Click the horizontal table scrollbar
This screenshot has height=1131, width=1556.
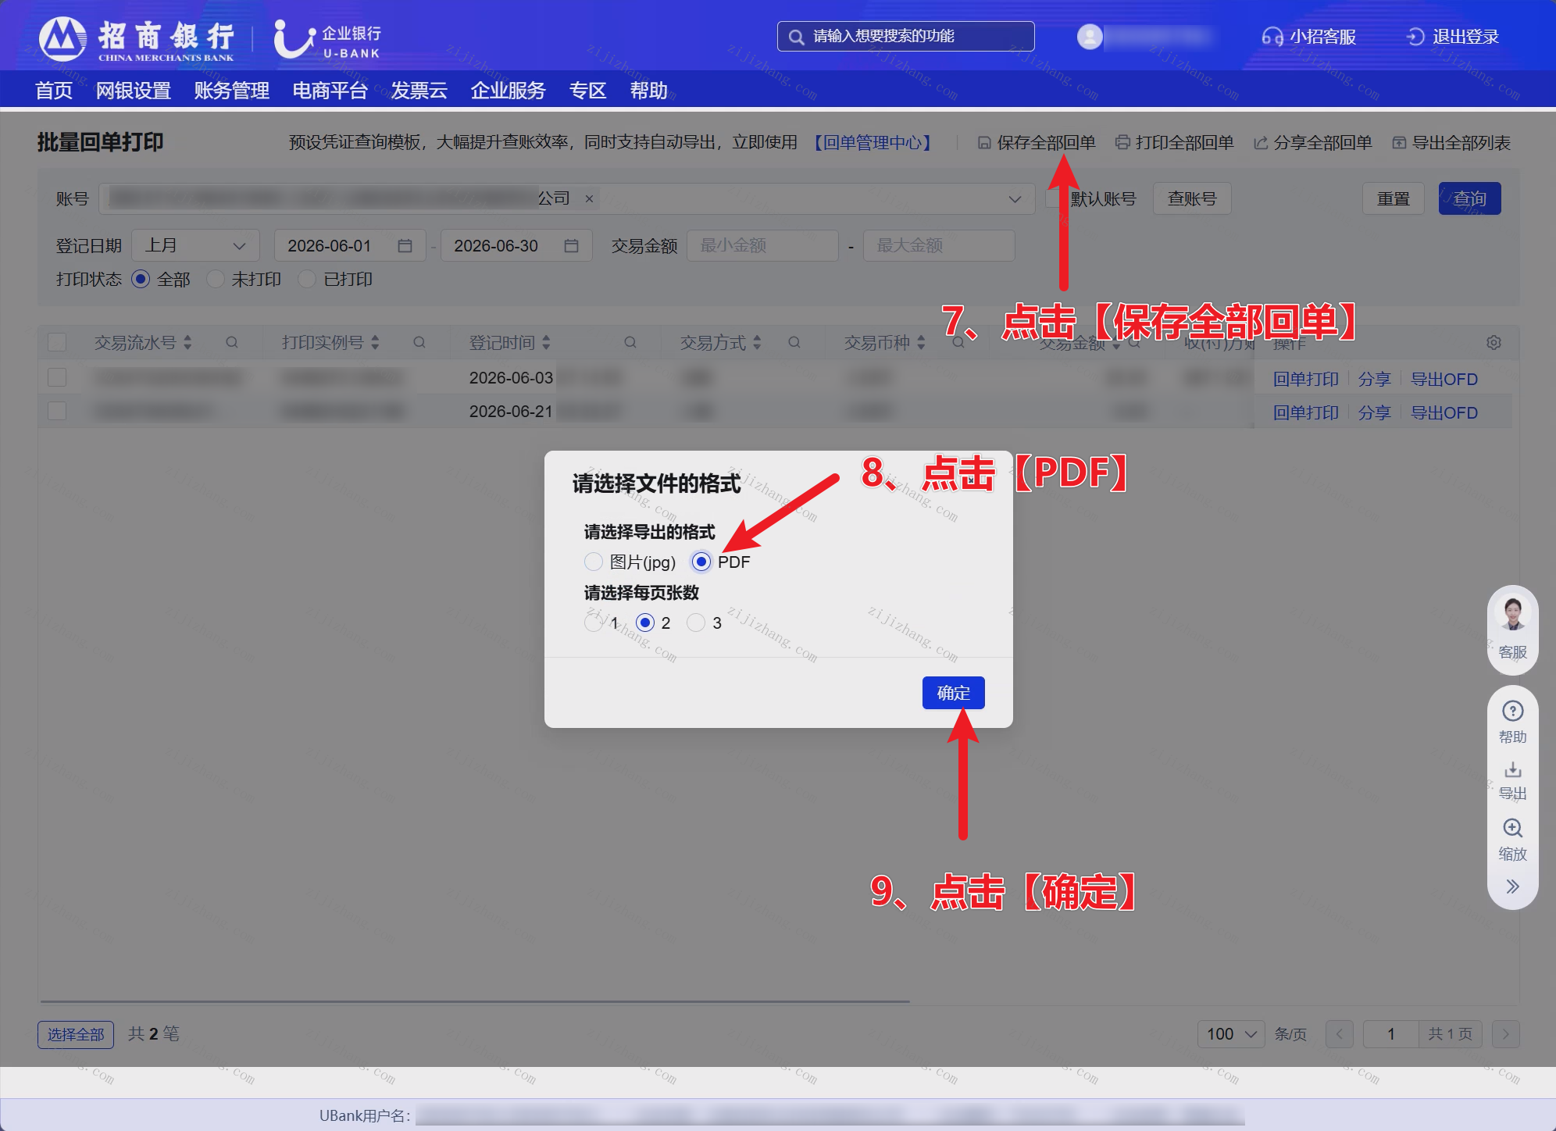[475, 1001]
